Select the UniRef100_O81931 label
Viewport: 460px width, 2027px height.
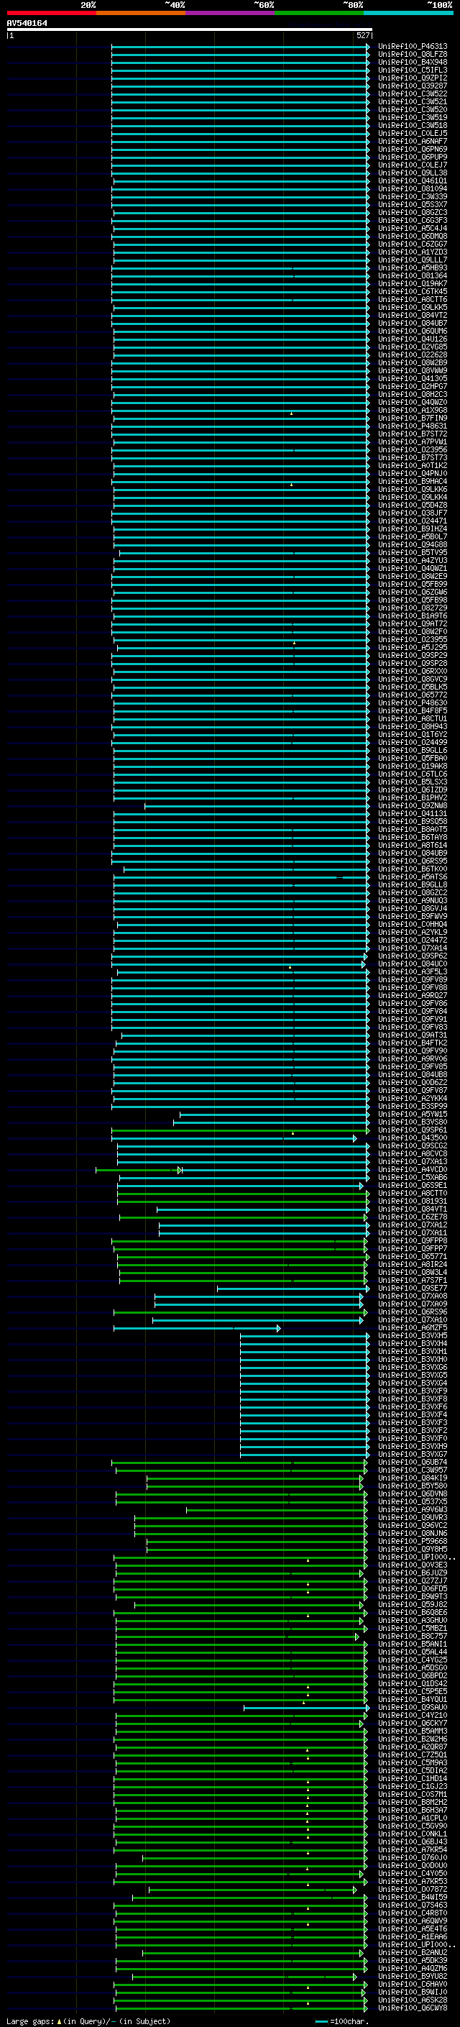point(412,1202)
